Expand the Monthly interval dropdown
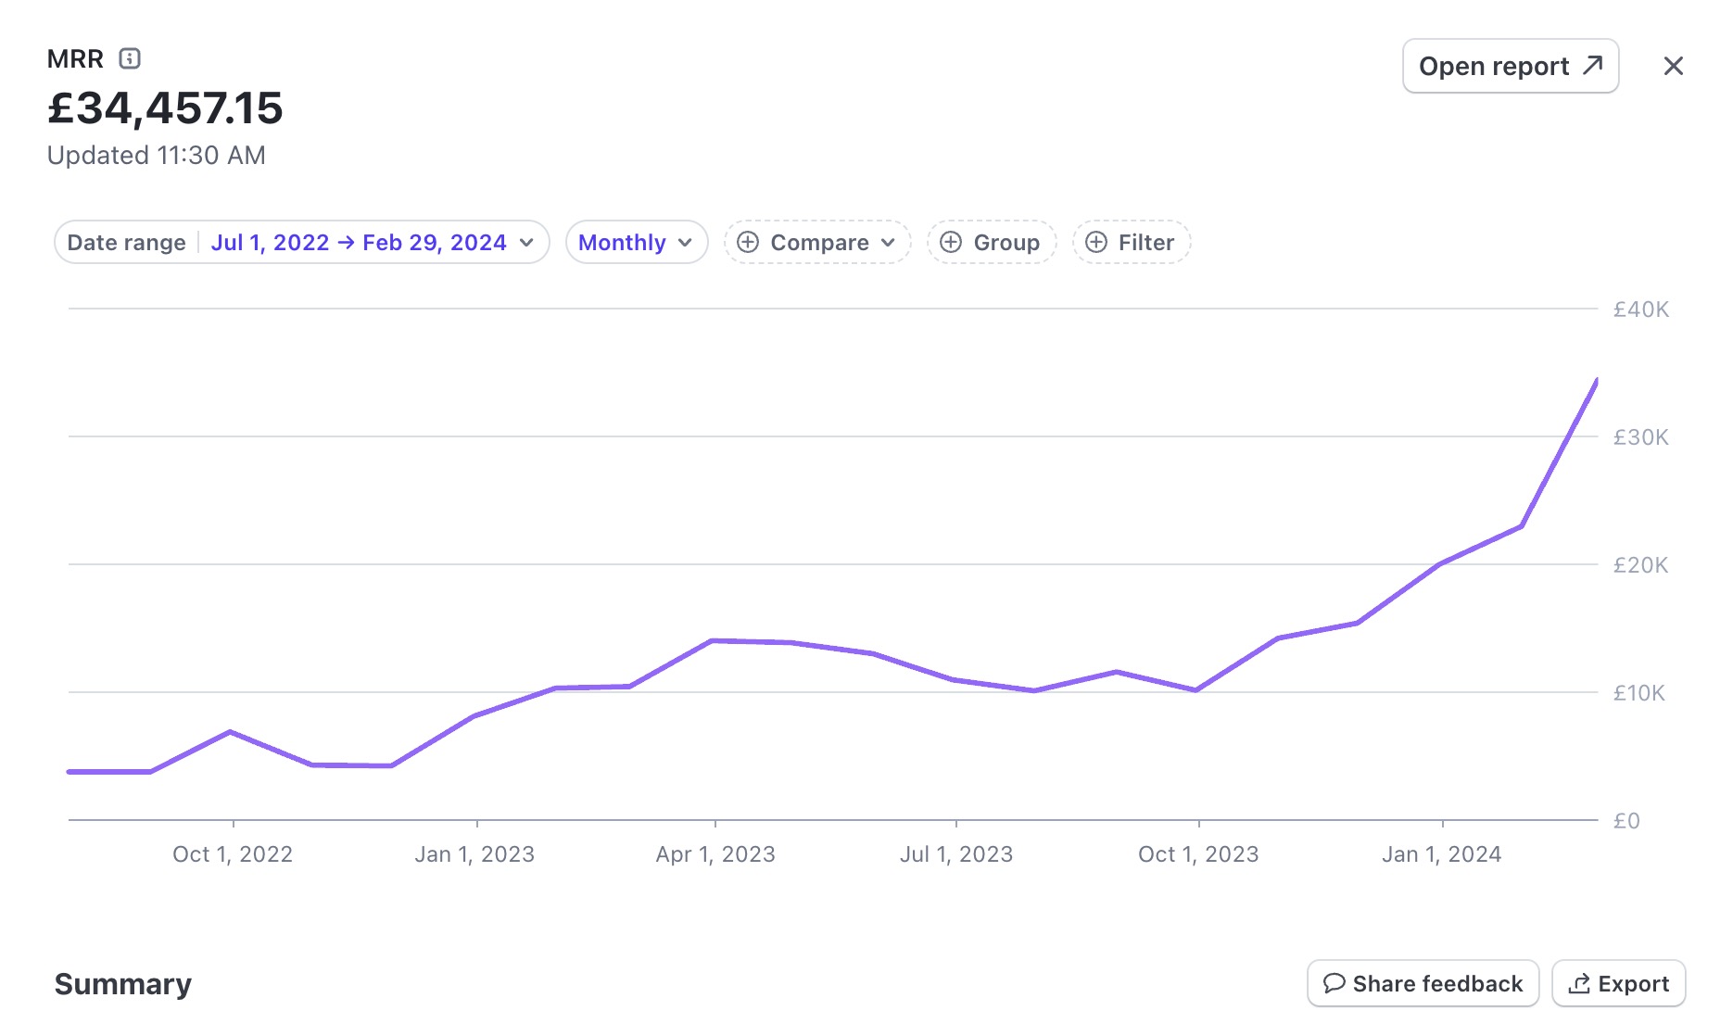This screenshot has height=1023, width=1733. coord(636,243)
